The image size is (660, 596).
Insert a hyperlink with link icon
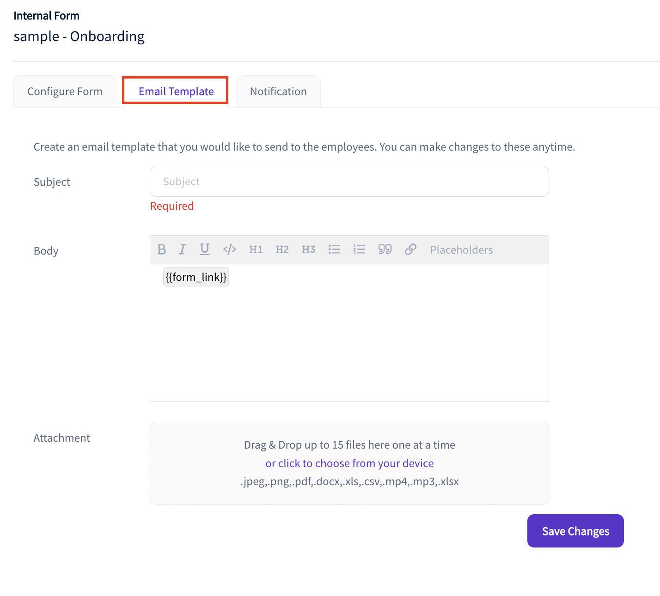pos(410,249)
